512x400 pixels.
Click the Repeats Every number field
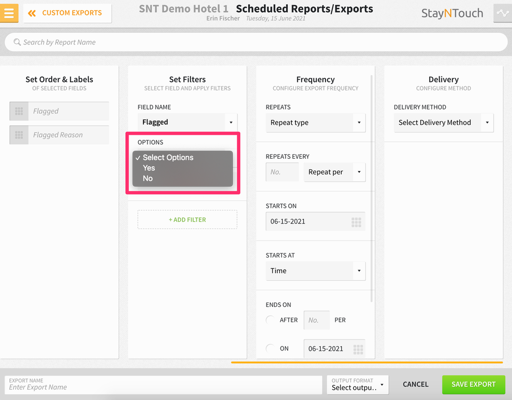(282, 172)
